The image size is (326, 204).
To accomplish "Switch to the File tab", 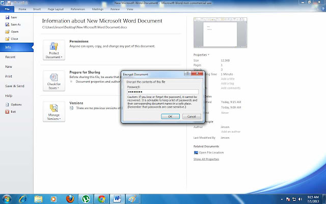I will click(7, 9).
